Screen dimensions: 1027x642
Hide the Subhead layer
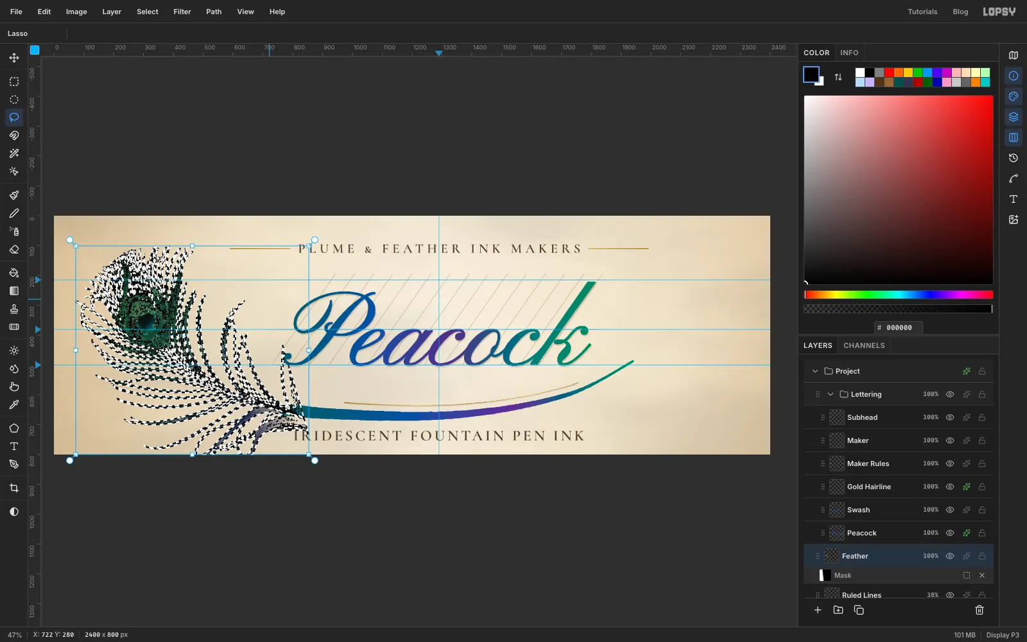pos(950,417)
